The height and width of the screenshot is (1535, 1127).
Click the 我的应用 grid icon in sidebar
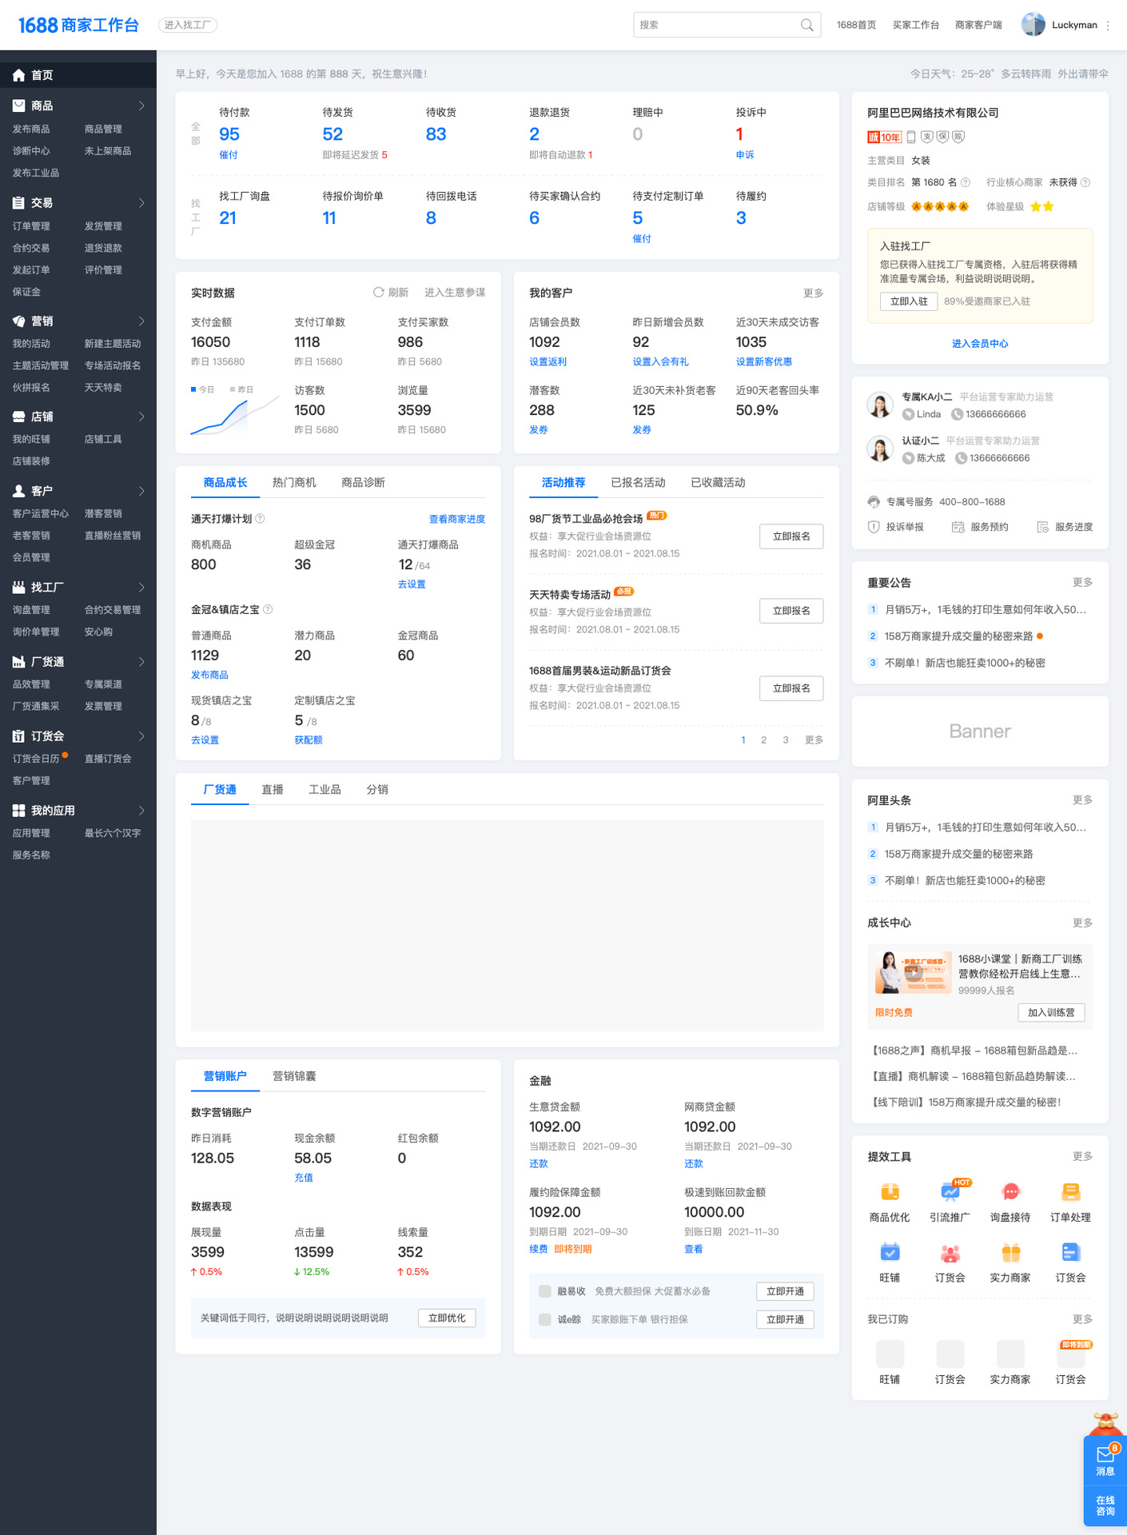coord(19,811)
